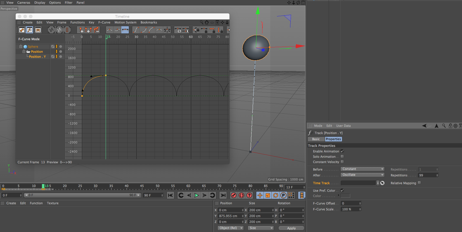Jump to the start of the animation
The image size is (462, 232).
coord(170,195)
